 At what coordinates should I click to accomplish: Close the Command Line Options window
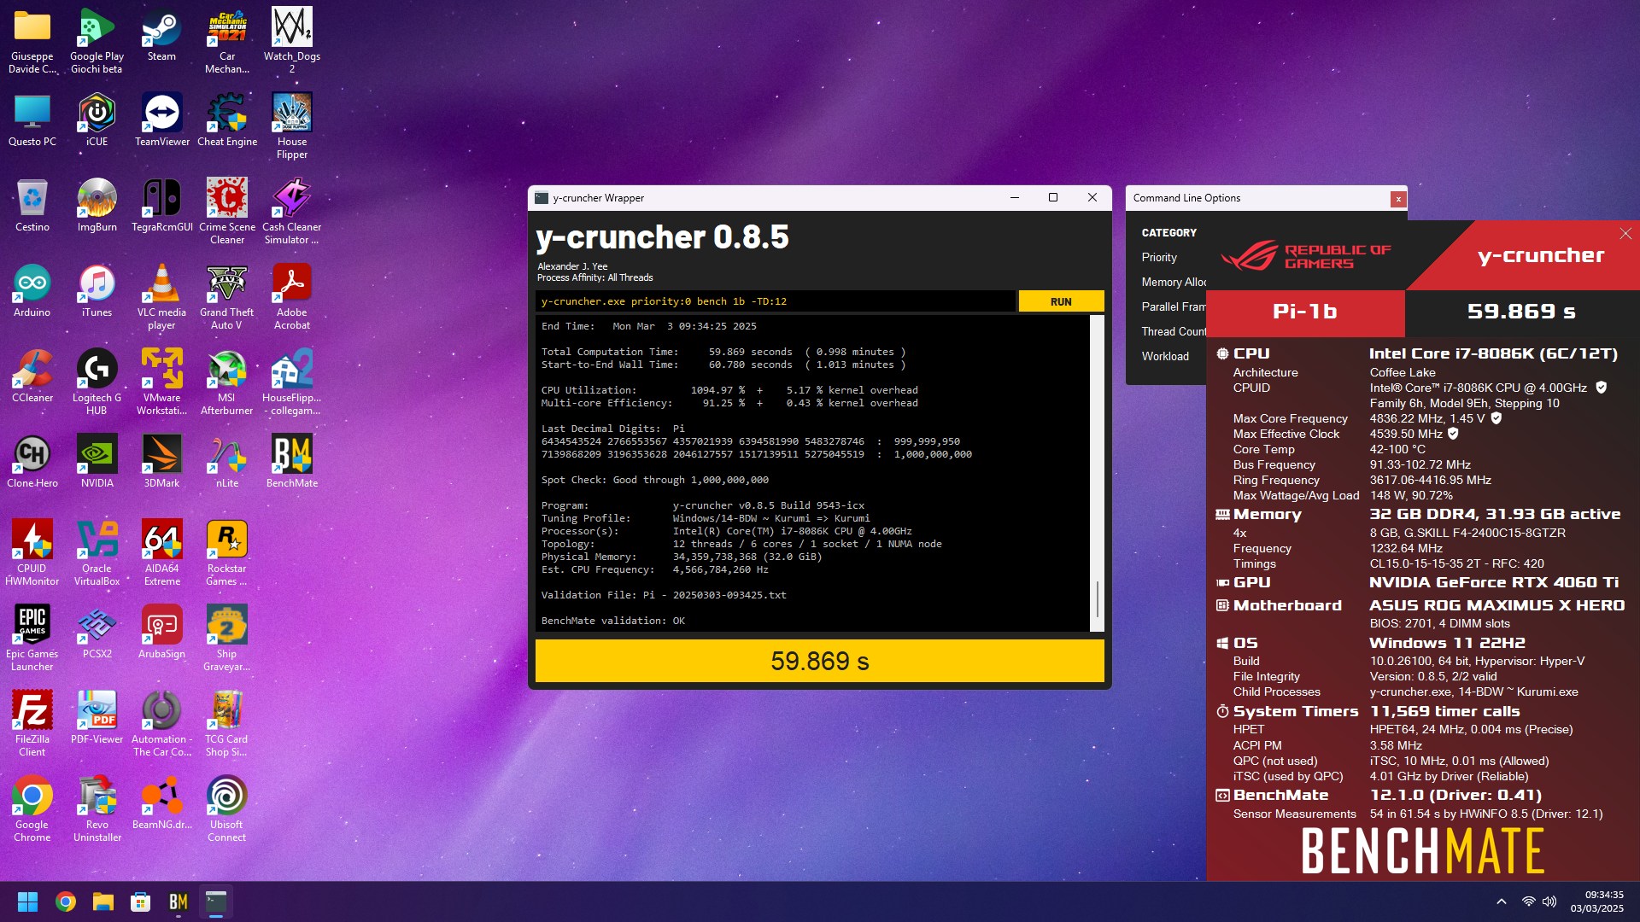coord(1398,199)
